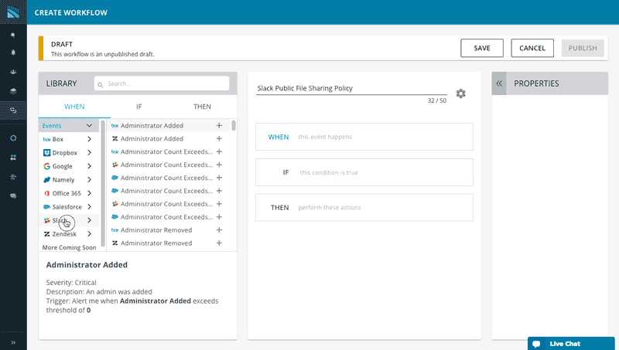Open Live Chat
The width and height of the screenshot is (619, 350).
tap(571, 344)
